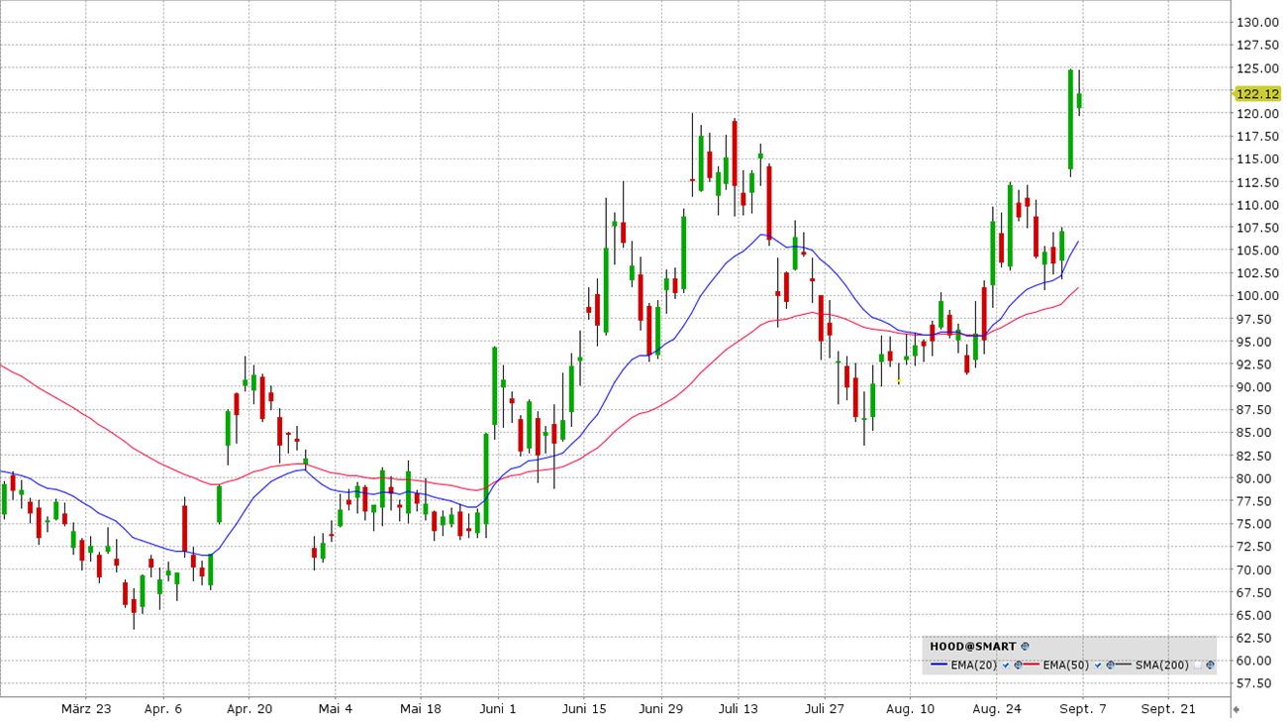Enable the SMA(200) checkbox

pyautogui.click(x=1198, y=665)
